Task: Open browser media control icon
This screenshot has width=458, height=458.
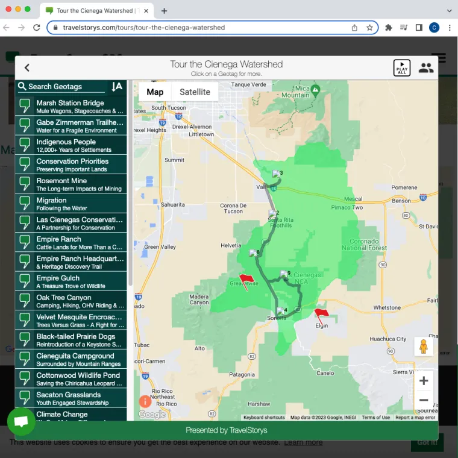Action: [x=404, y=28]
